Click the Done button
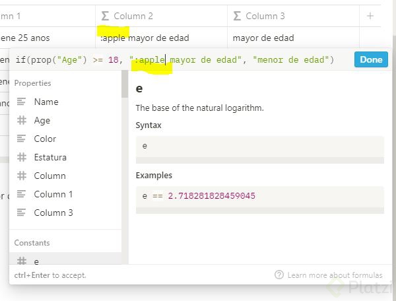Screen dimensions: 396x301 371,59
